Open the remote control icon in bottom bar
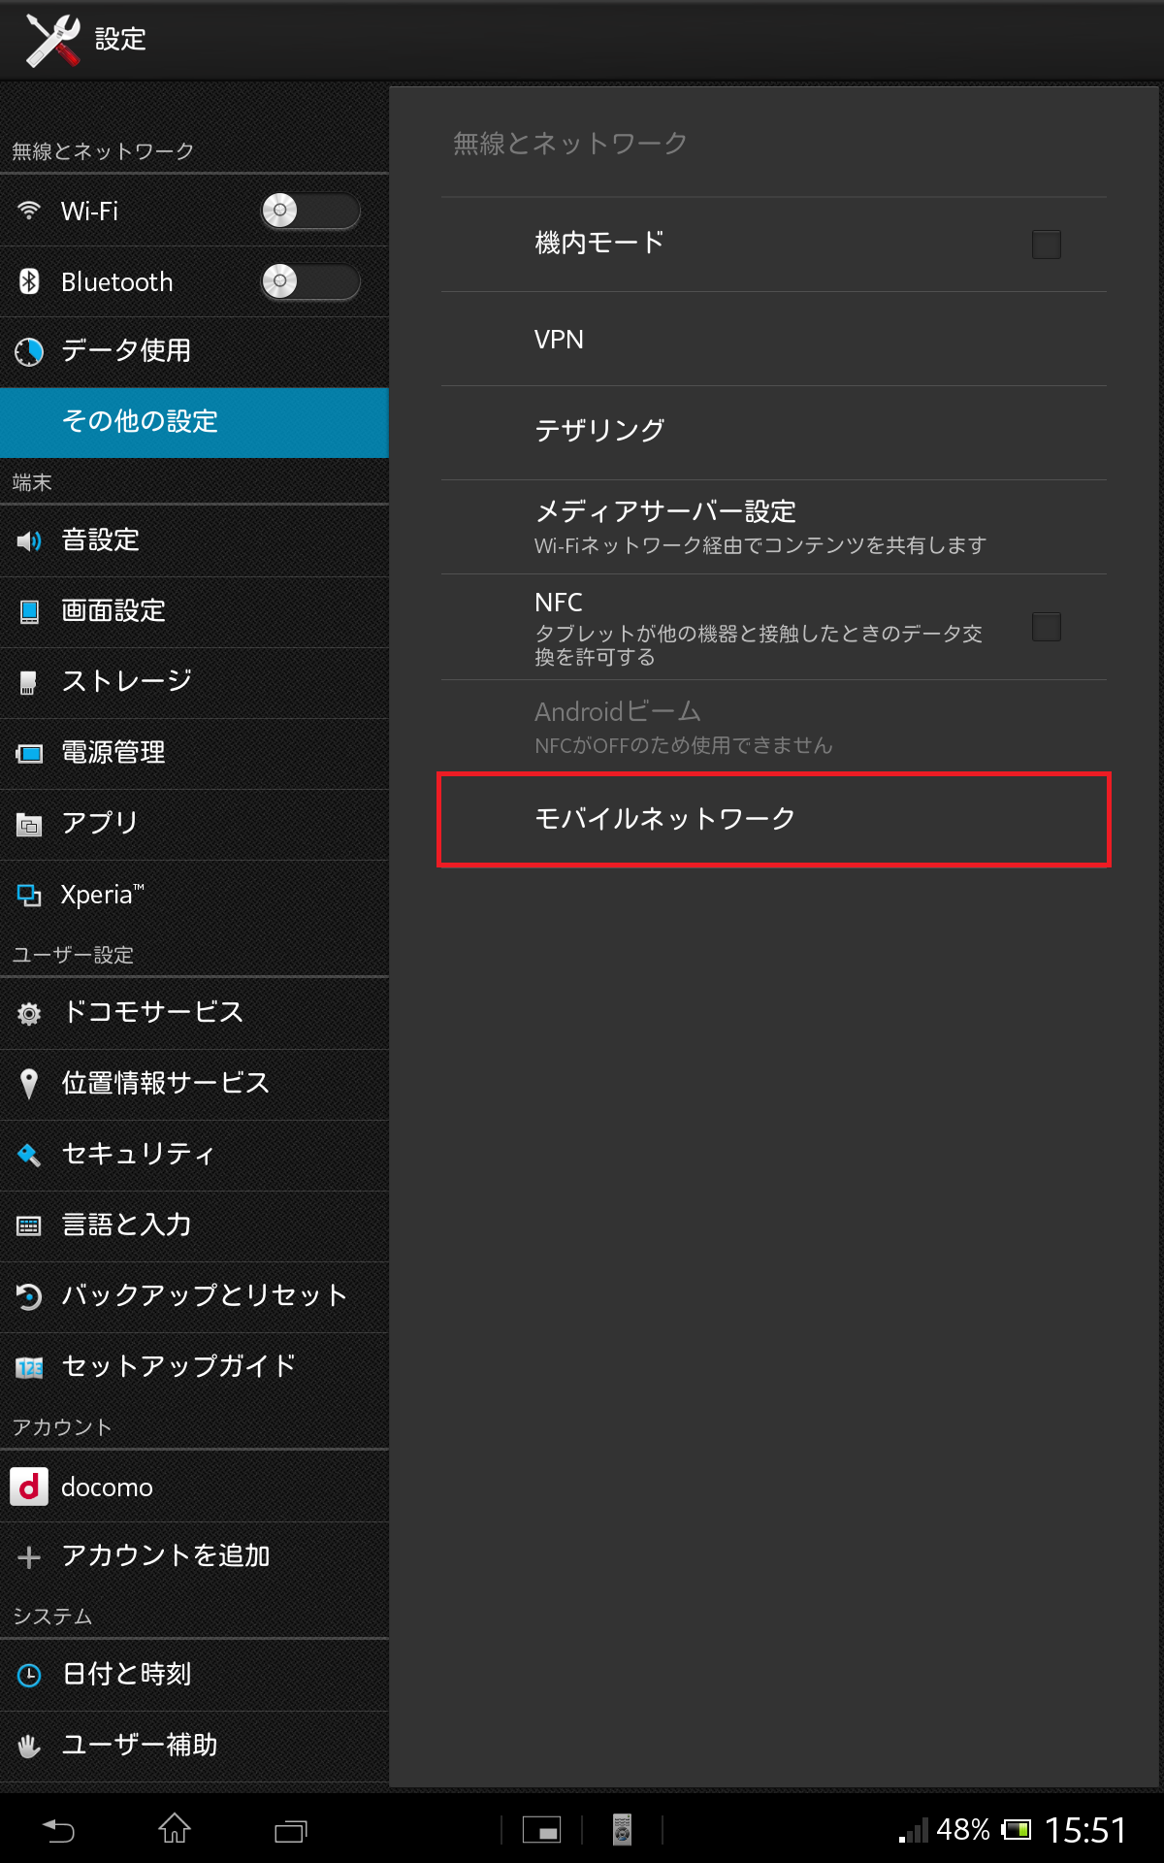 pyautogui.click(x=622, y=1829)
